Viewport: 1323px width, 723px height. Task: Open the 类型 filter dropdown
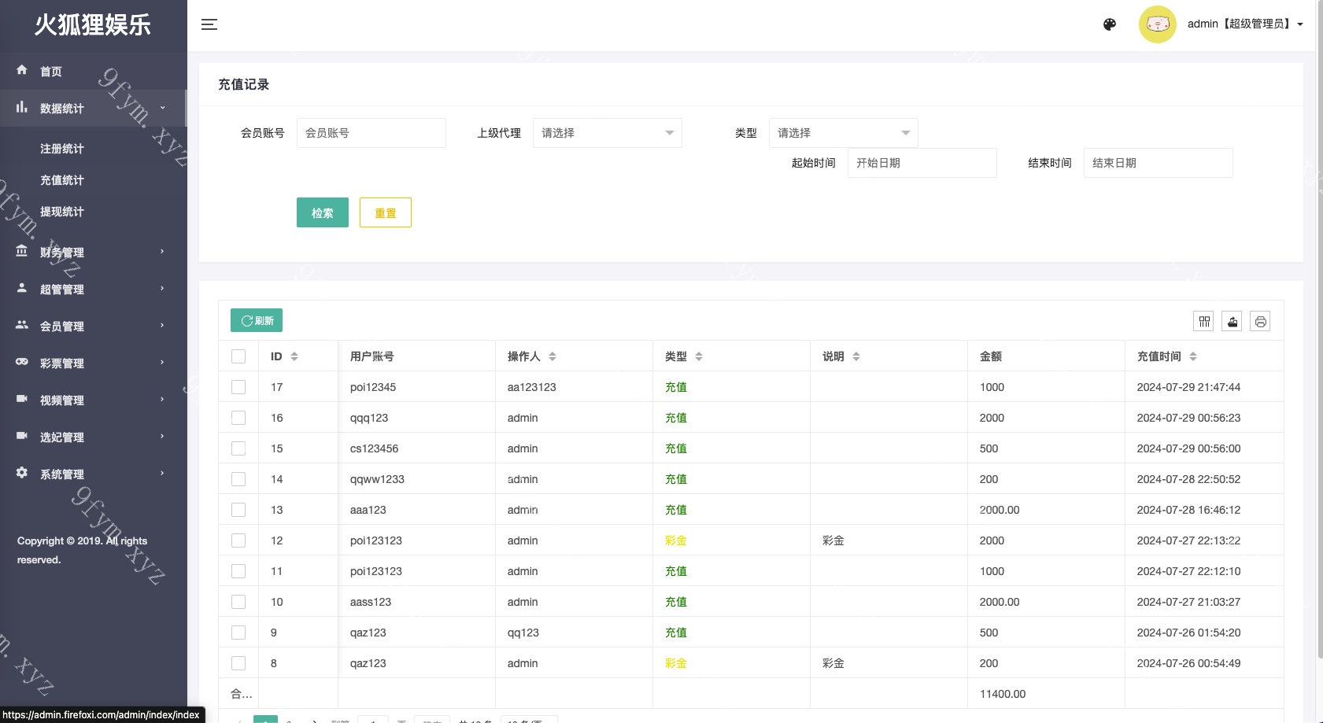click(x=844, y=133)
